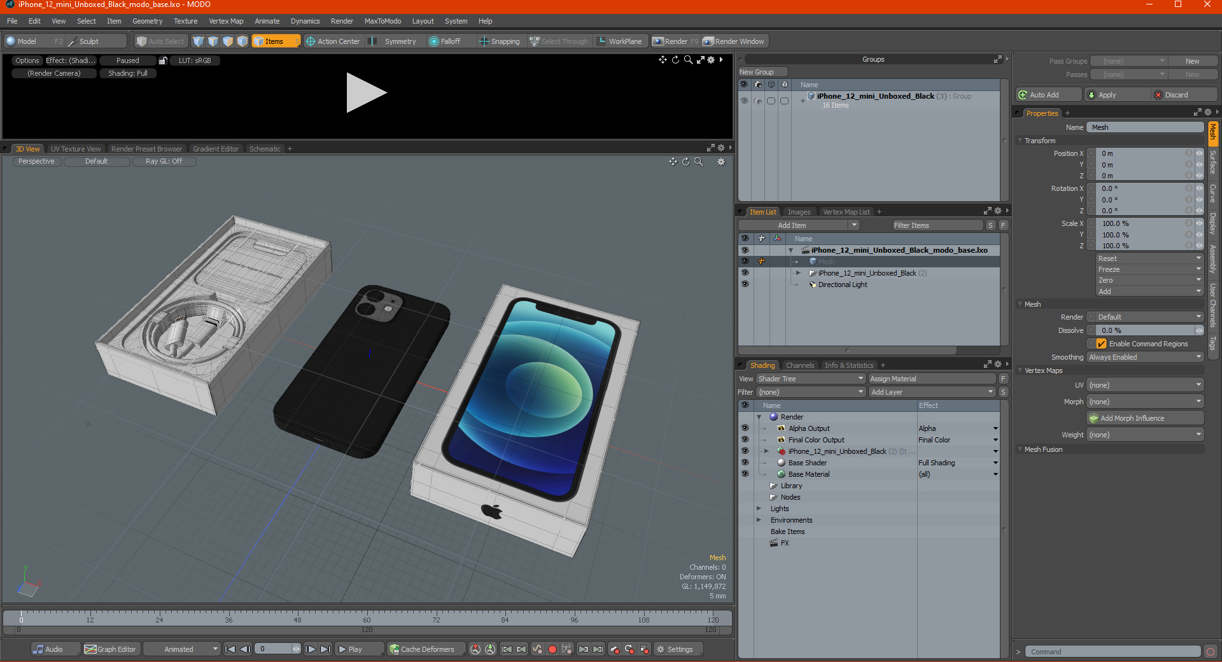This screenshot has width=1222, height=662.
Task: Open Add Layer dropdown
Action: coord(932,392)
